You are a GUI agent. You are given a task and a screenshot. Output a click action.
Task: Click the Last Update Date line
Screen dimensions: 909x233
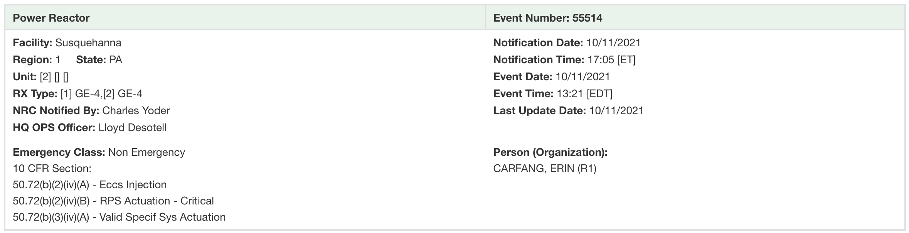click(x=569, y=111)
